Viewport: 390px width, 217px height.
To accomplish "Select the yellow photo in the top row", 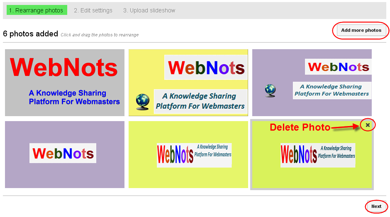I will point(188,83).
